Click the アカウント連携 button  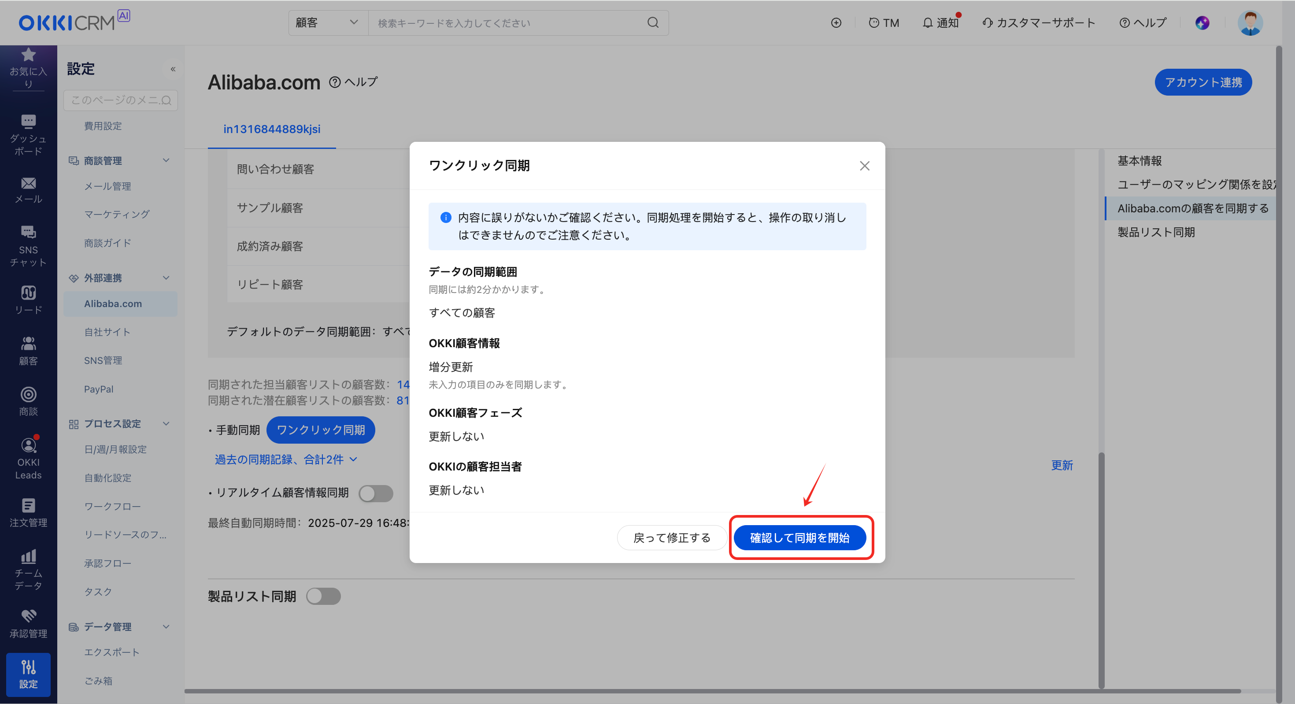coord(1203,82)
